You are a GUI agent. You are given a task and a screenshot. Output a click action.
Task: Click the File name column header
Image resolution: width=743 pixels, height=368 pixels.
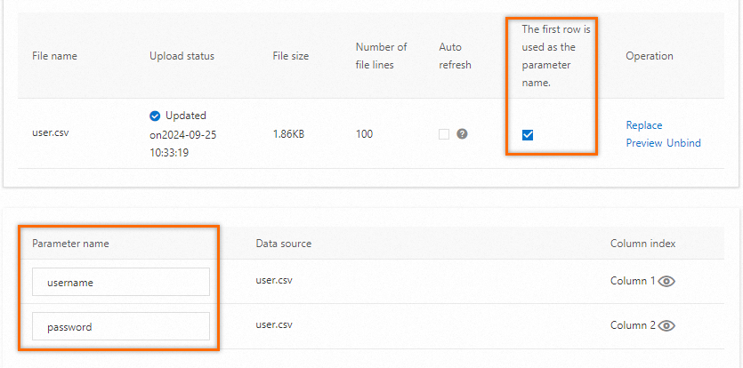point(54,56)
